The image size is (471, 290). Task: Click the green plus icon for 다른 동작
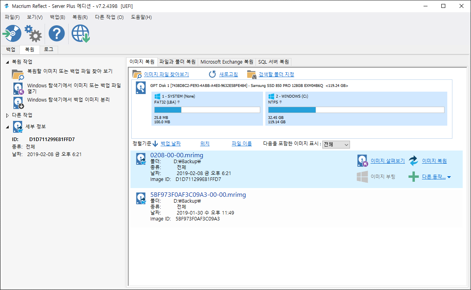click(x=414, y=177)
